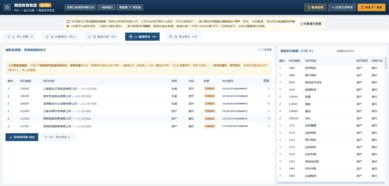Click 票面新增 tag in the 220202 row
Viewport: 389px width, 186px height.
(210, 96)
